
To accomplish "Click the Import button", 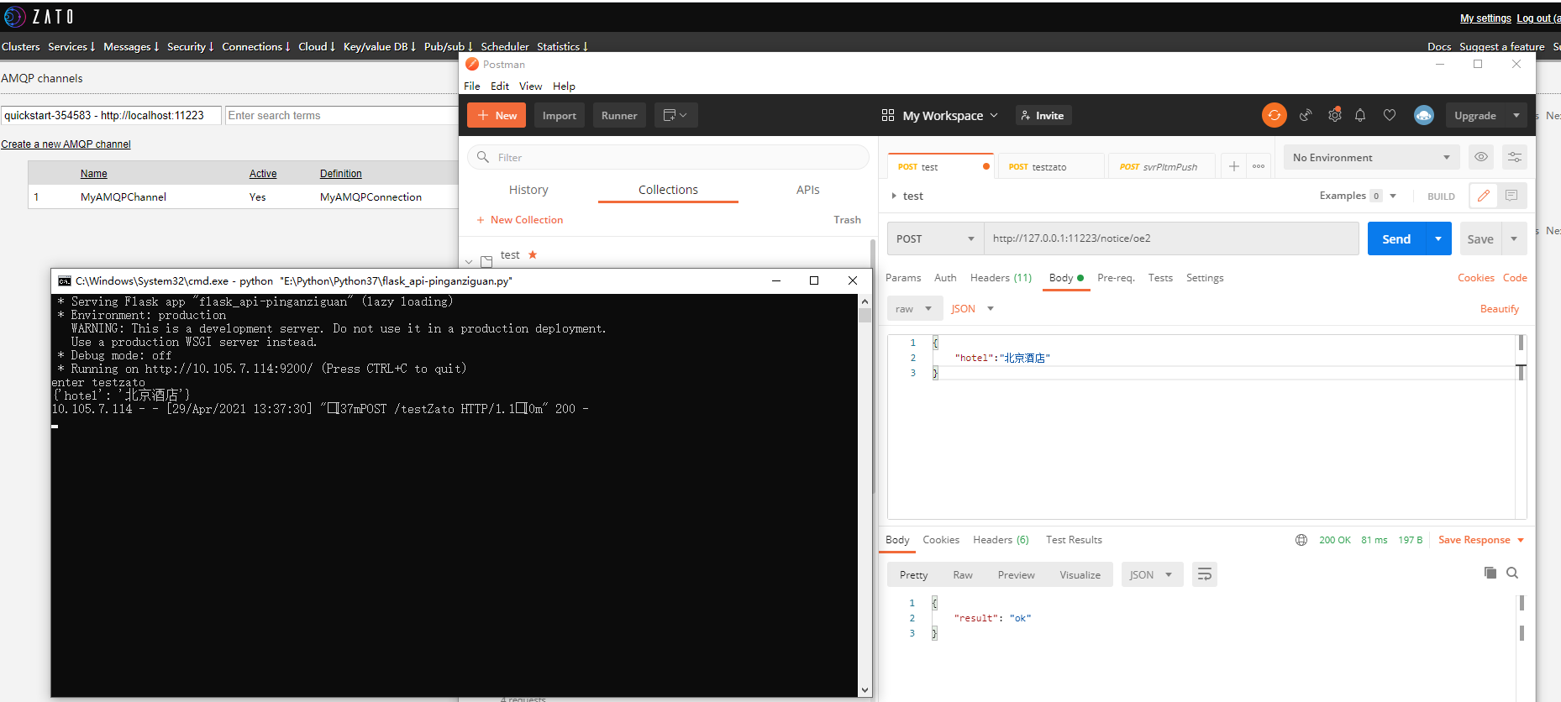I will point(559,115).
